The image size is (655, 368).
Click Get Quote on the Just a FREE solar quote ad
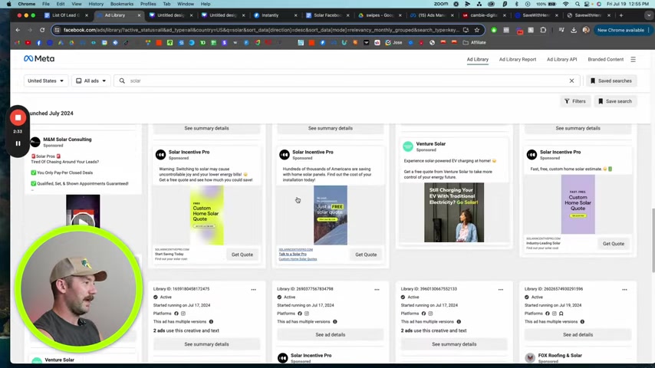click(366, 255)
